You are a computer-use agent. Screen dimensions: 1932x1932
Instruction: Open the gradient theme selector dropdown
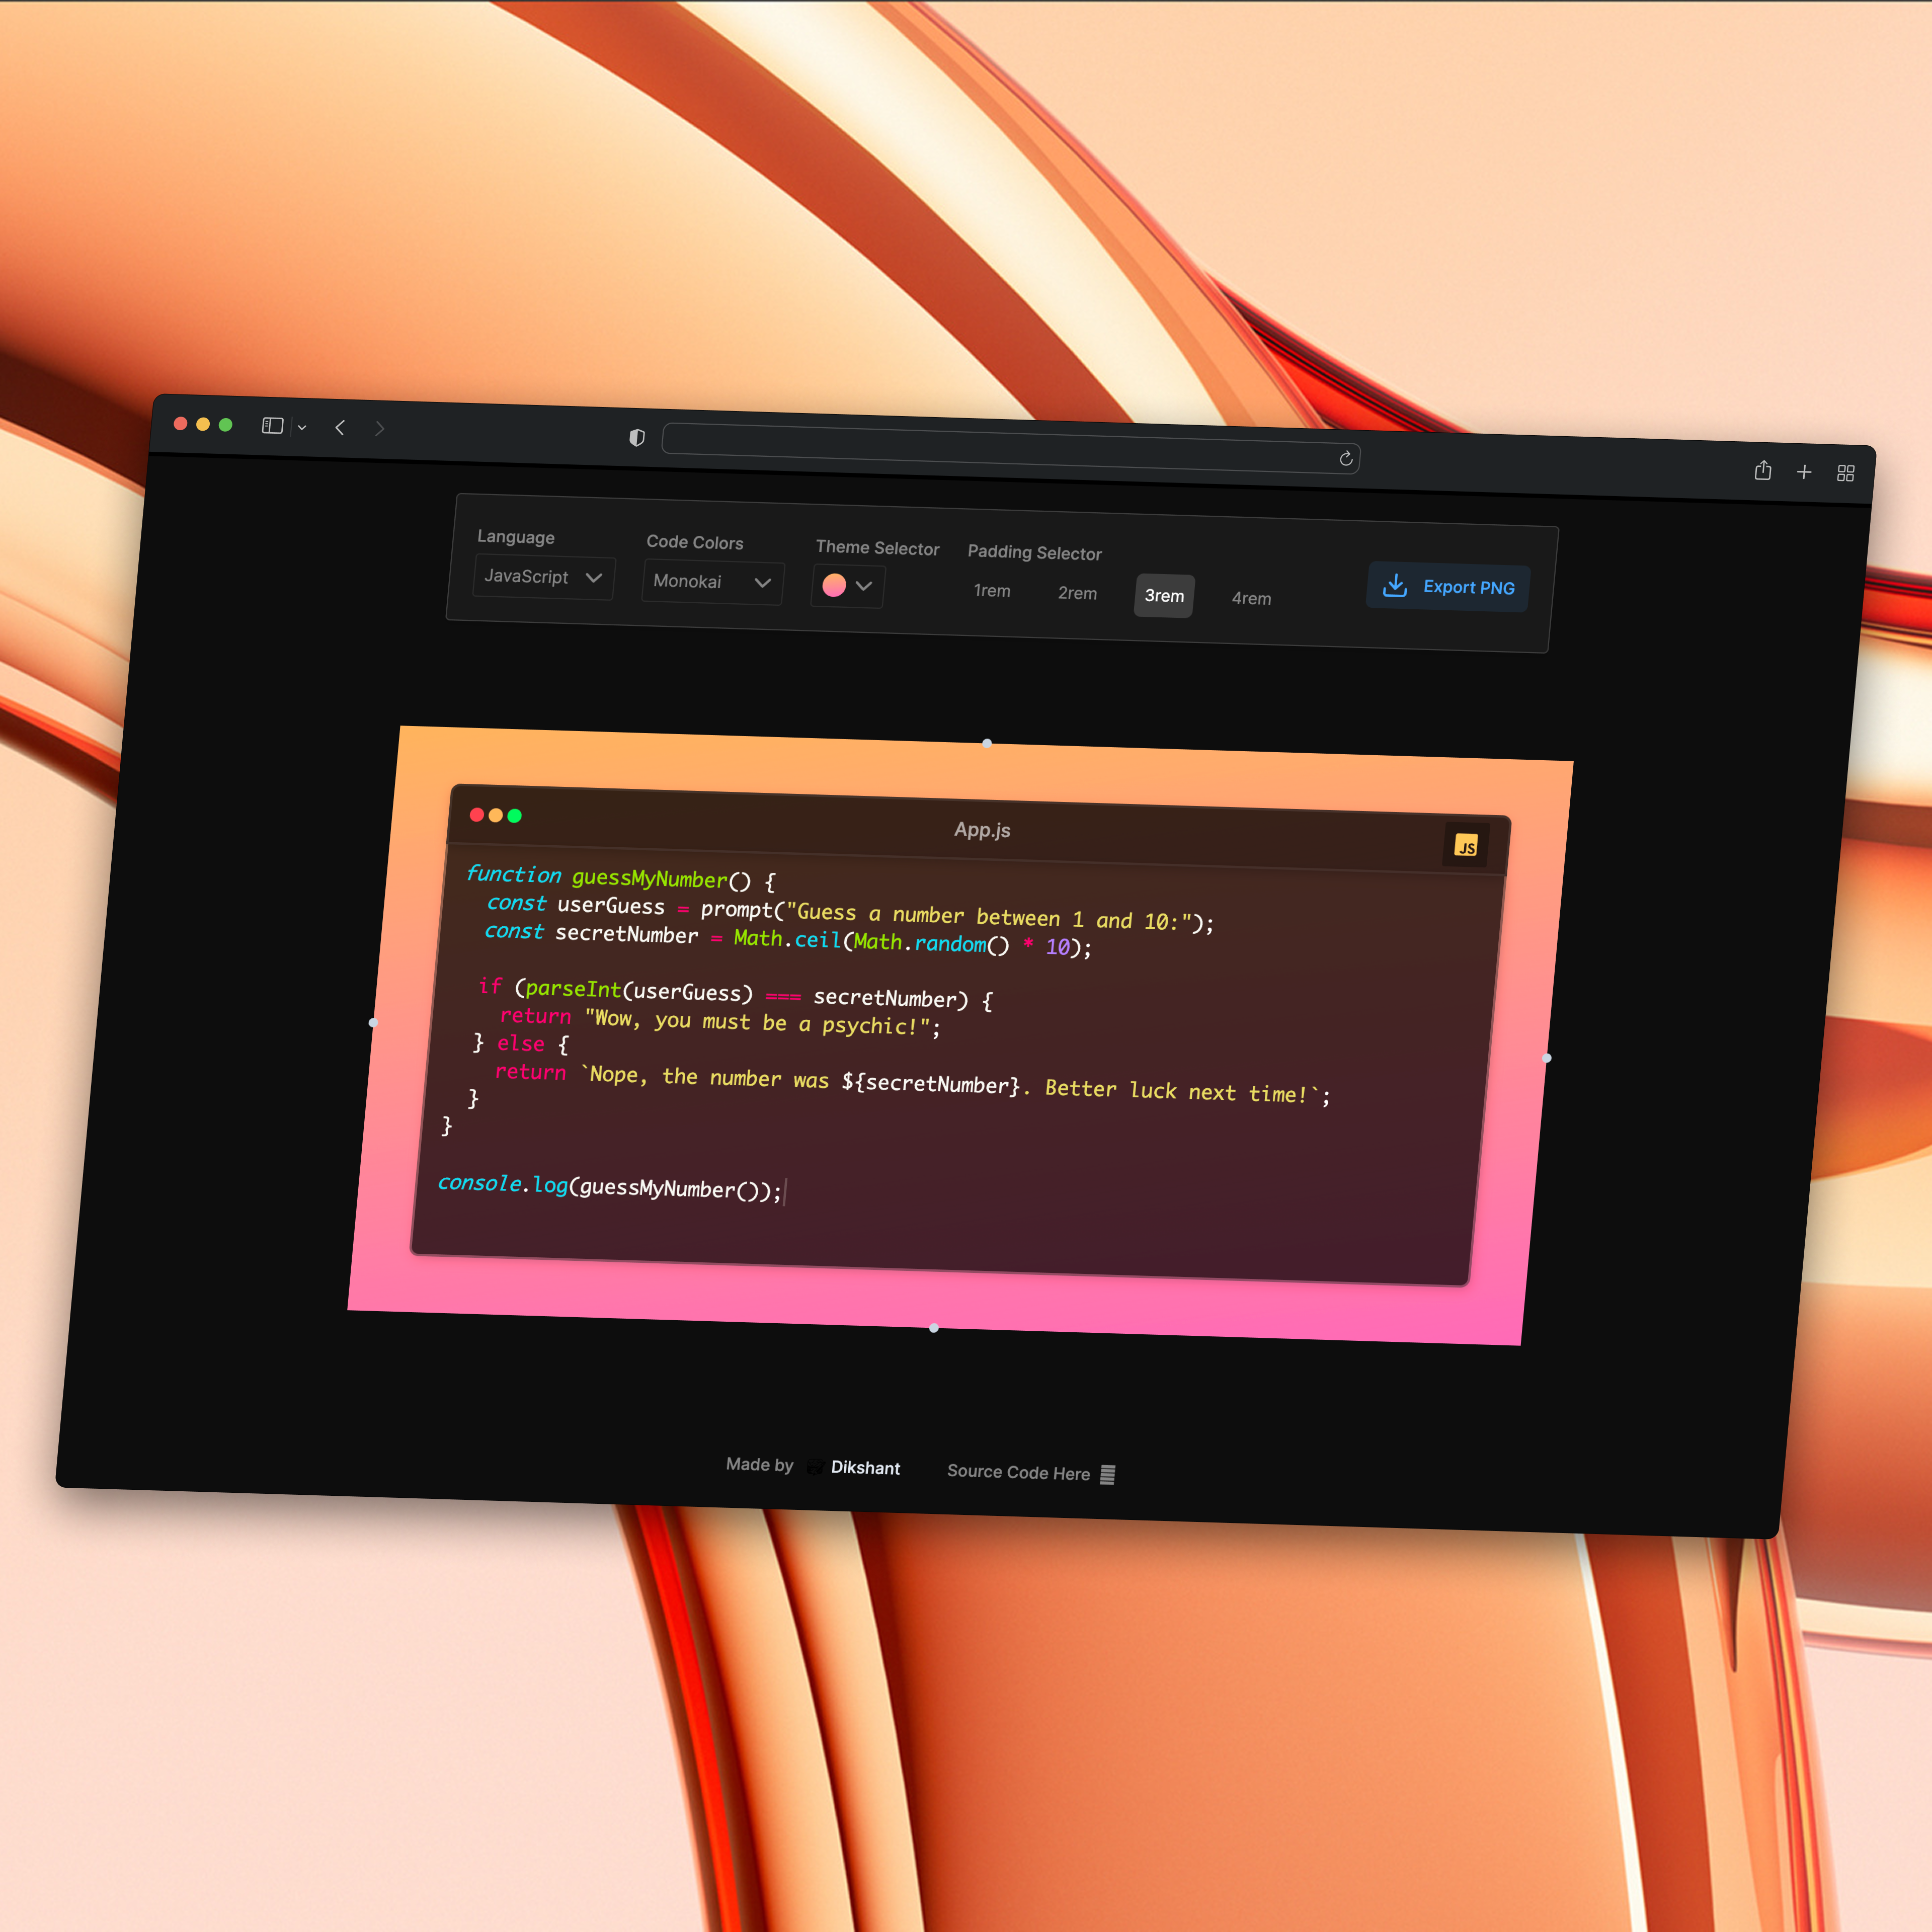tap(847, 586)
